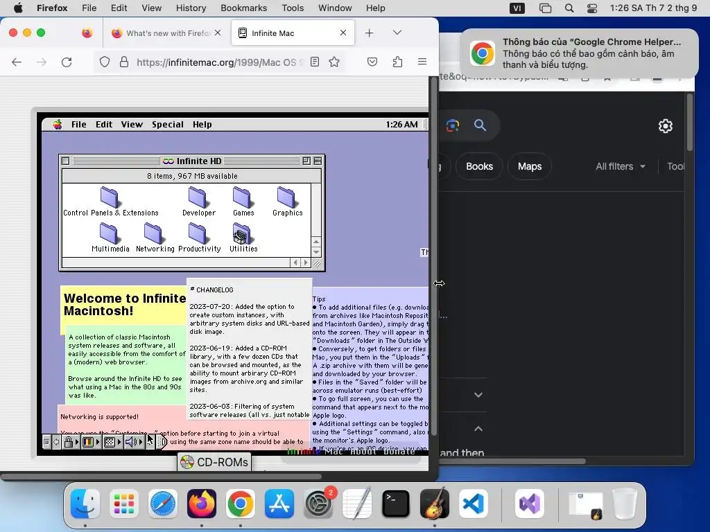Click the classic Mac Apple menu icon
The width and height of the screenshot is (710, 532).
pos(58,125)
